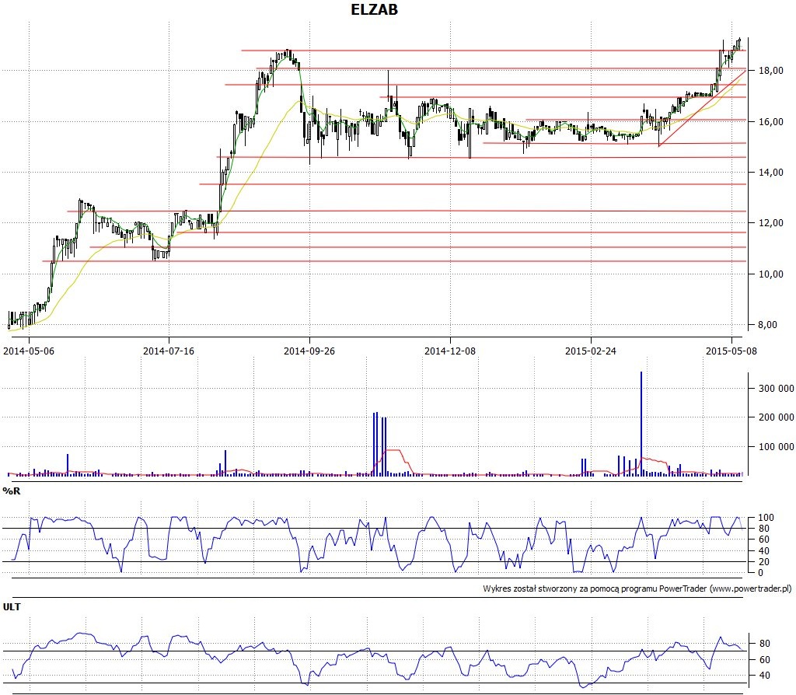
Task: Click the 20 label on %R axis
Action: pyautogui.click(x=763, y=562)
